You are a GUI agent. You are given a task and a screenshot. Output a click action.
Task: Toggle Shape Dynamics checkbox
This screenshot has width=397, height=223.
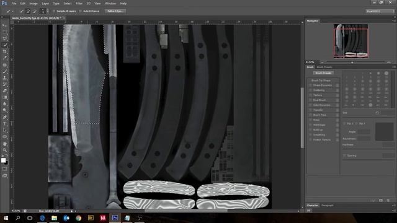[x=310, y=85]
